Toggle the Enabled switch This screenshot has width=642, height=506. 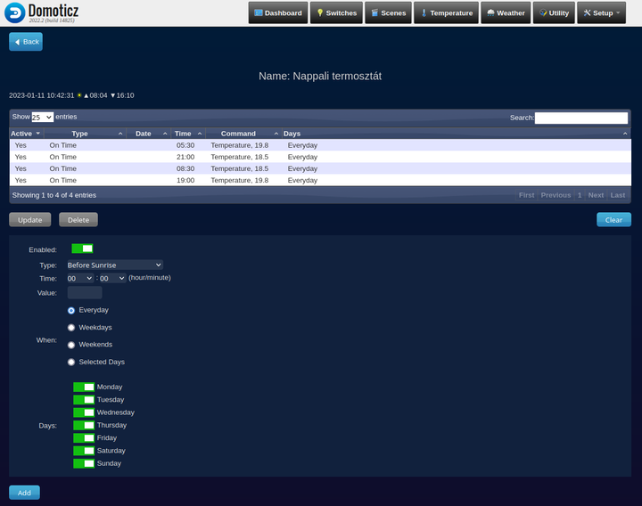[x=82, y=249]
